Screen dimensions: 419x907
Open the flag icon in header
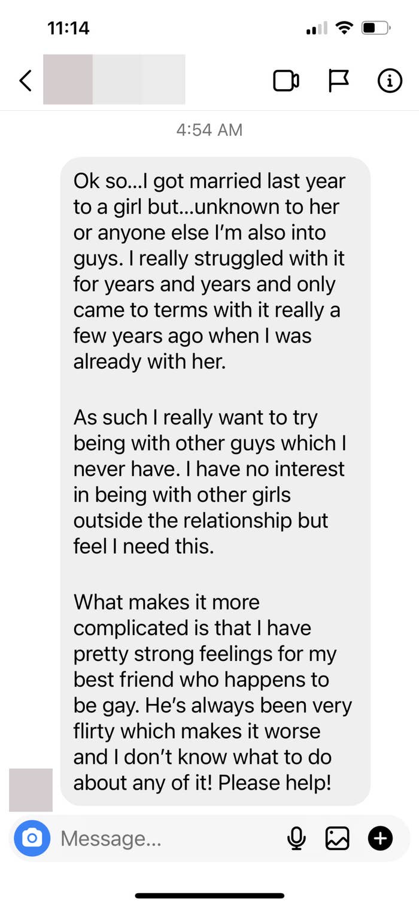[x=339, y=81]
